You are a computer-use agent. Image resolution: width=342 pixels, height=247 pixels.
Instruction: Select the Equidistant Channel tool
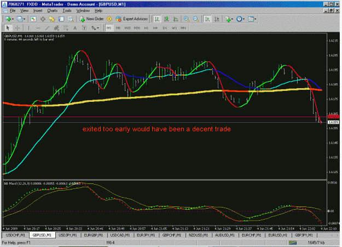[56, 28]
